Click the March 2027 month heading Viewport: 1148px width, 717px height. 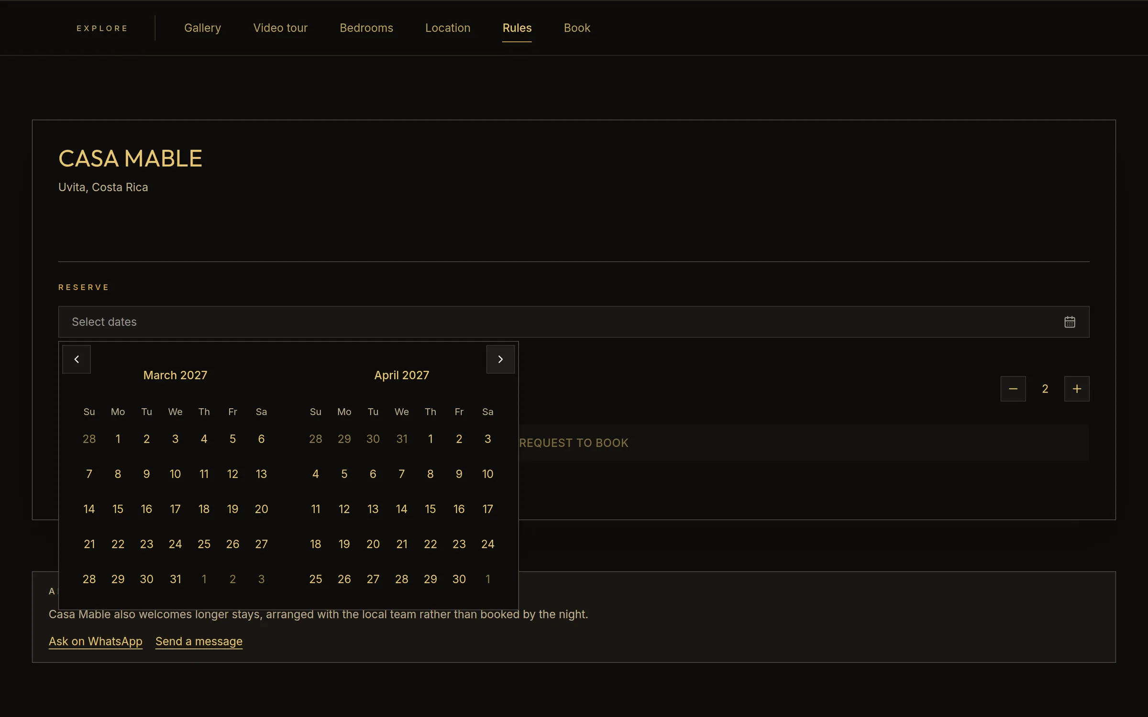tap(175, 375)
